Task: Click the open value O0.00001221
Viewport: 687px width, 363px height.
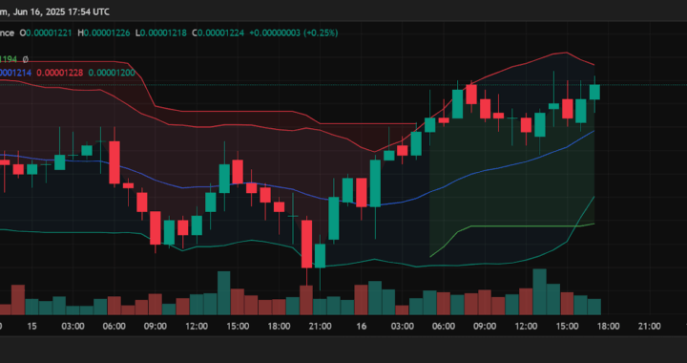Action: (x=46, y=32)
